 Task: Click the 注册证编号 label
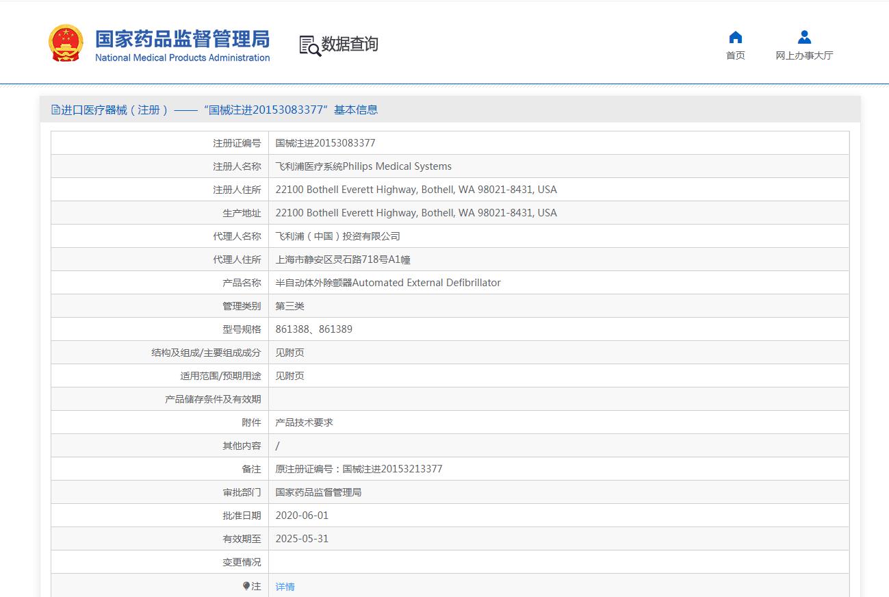point(237,143)
